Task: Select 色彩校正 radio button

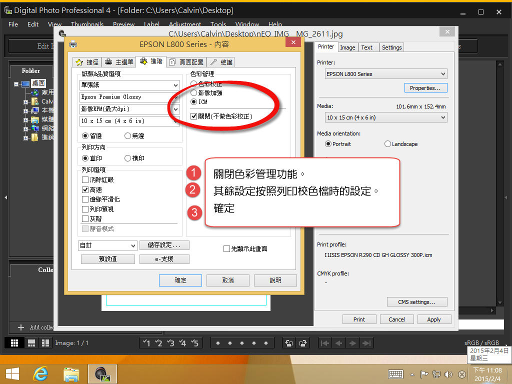Action: [193, 84]
